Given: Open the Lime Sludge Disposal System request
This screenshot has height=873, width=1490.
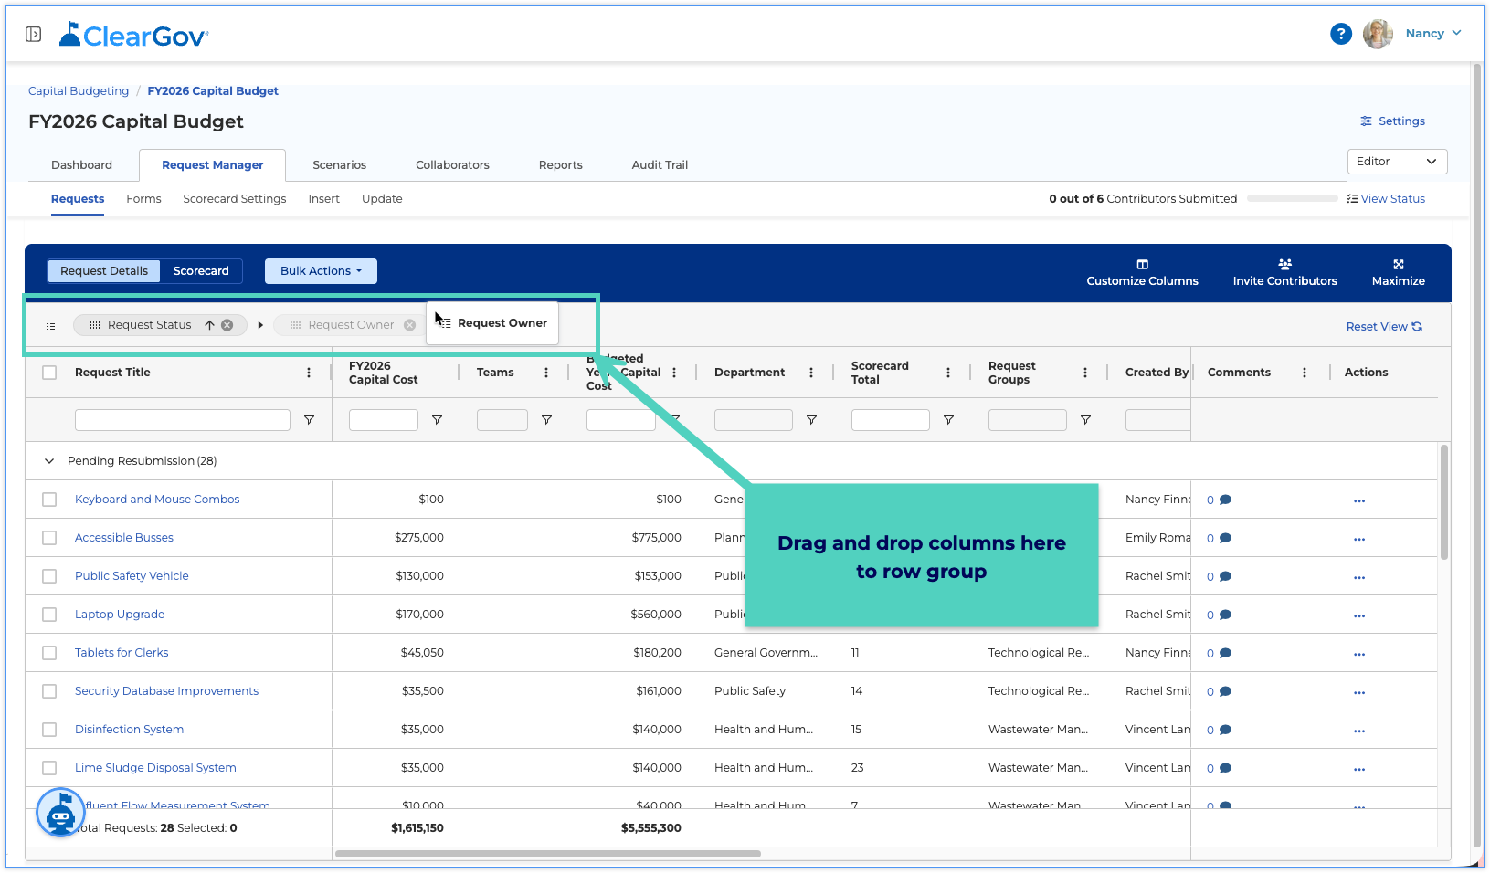Looking at the screenshot, I should pos(155,768).
